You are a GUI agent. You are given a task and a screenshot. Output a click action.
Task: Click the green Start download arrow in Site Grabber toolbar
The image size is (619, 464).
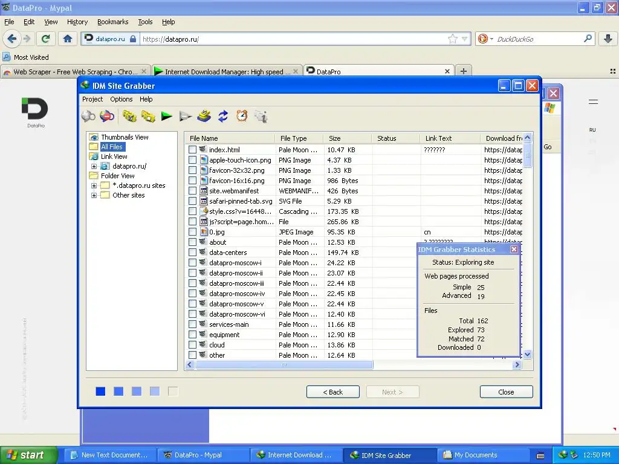167,117
